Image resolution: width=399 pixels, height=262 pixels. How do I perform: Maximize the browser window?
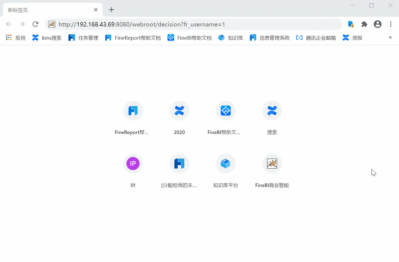[x=371, y=5]
